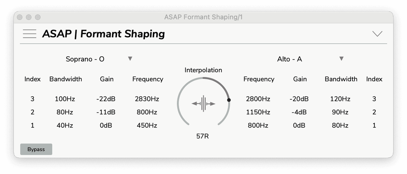The height and width of the screenshot is (174, 407).
Task: Open the hamburger menu icon
Action: click(30, 34)
